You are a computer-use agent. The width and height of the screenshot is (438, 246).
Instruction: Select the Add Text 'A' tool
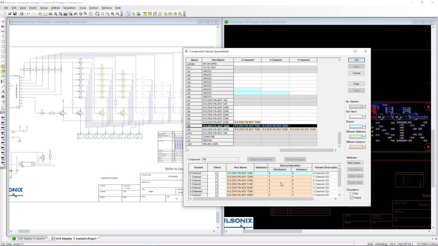3,92
